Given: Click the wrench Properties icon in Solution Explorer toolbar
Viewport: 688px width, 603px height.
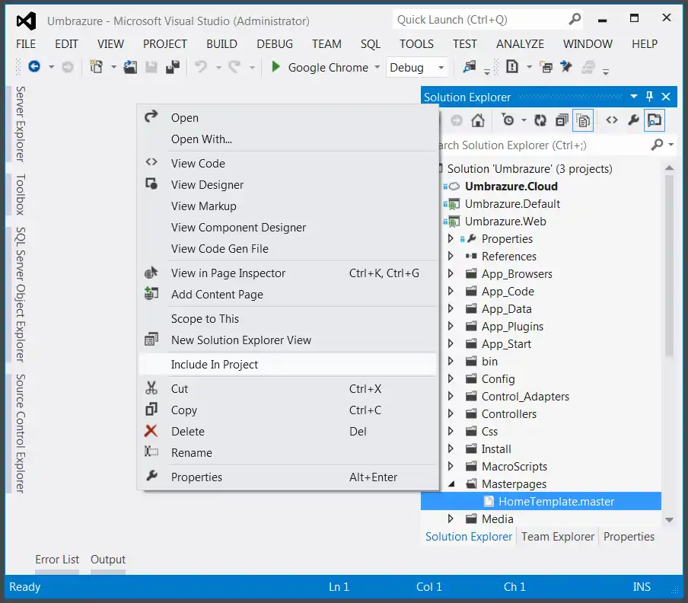Looking at the screenshot, I should pyautogui.click(x=633, y=120).
